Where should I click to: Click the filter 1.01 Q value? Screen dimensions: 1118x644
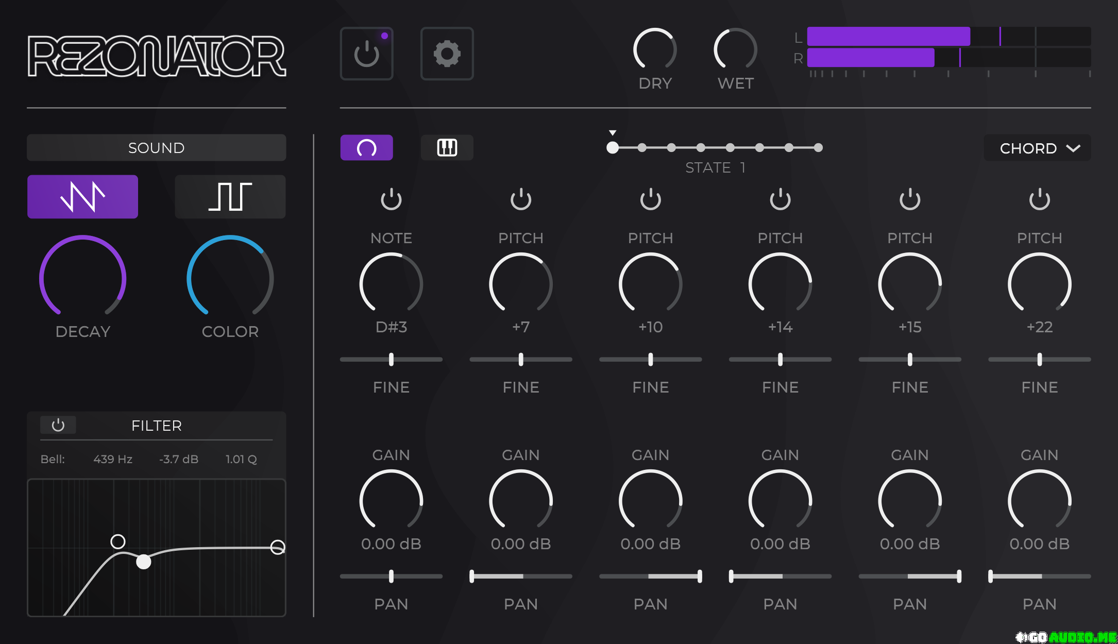[241, 459]
